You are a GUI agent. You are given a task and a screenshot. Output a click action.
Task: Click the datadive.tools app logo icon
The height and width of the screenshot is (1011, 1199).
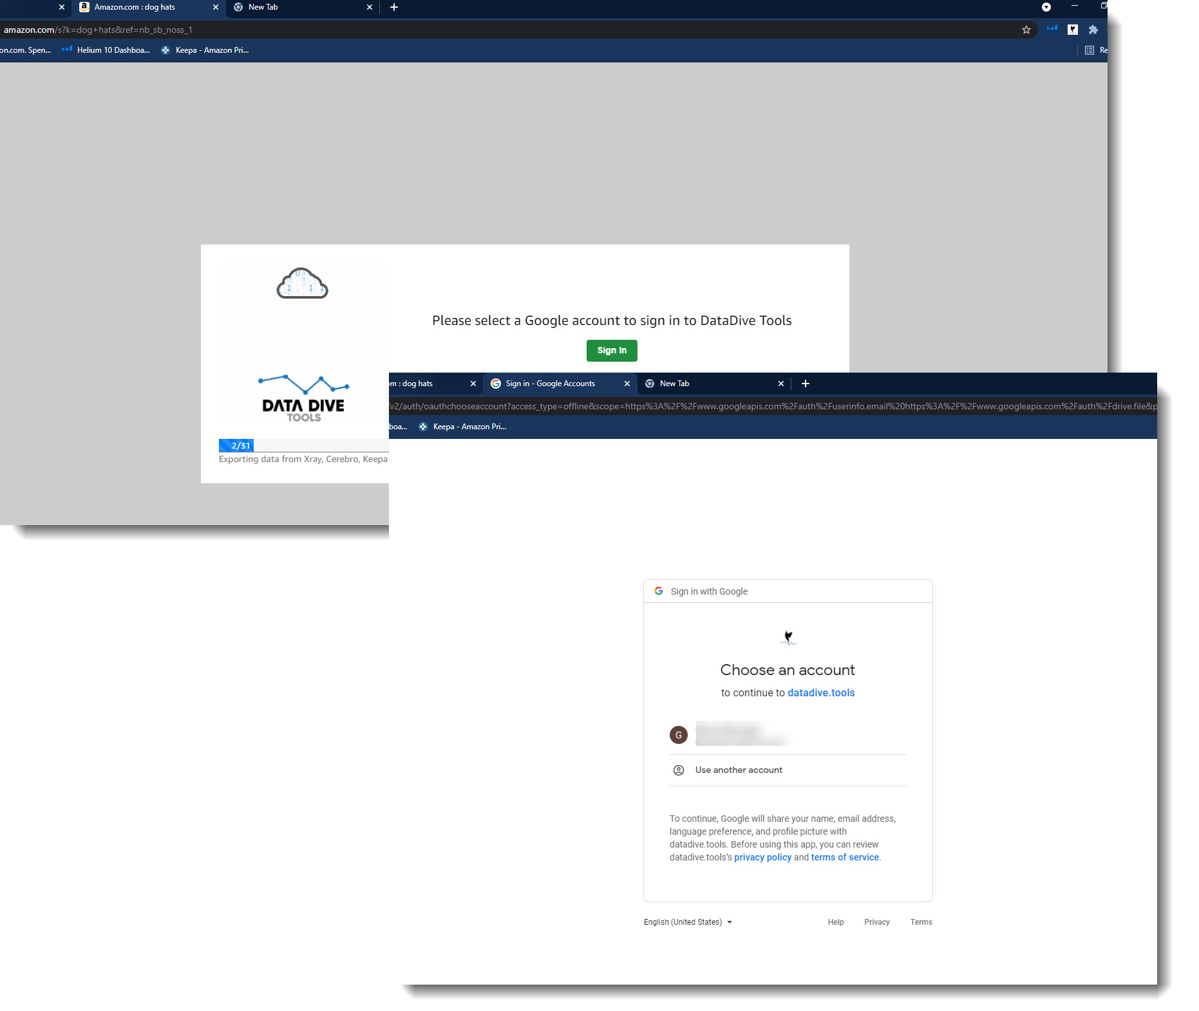[x=788, y=638]
